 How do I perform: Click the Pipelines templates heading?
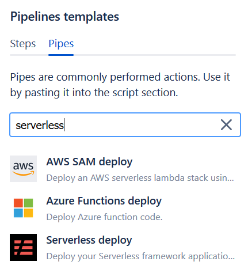pyautogui.click(x=64, y=17)
